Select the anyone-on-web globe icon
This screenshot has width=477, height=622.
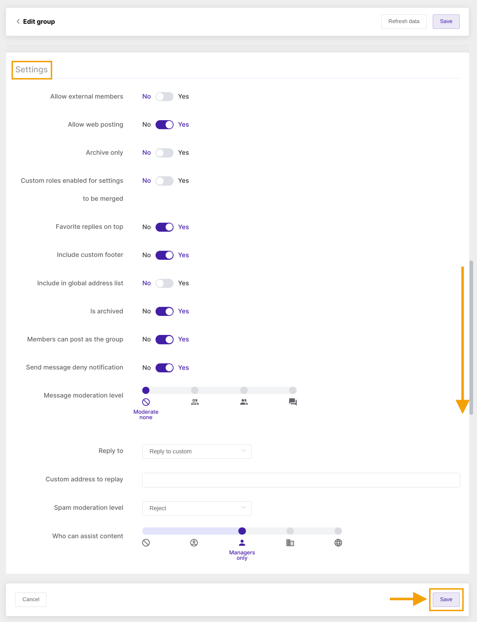[x=338, y=542]
